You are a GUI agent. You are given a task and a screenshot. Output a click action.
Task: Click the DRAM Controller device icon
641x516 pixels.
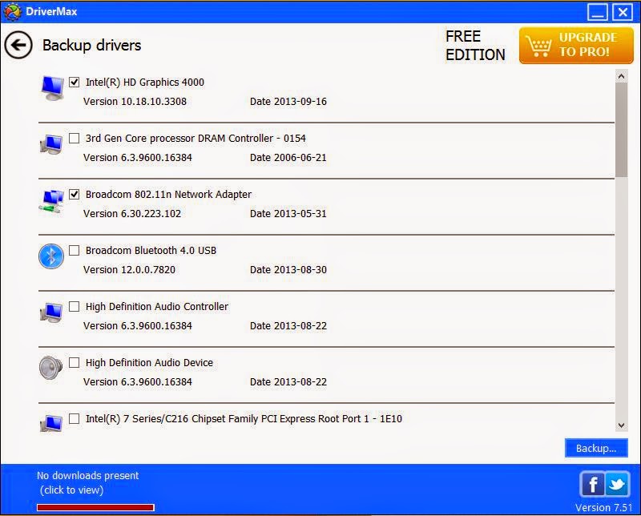click(x=51, y=144)
